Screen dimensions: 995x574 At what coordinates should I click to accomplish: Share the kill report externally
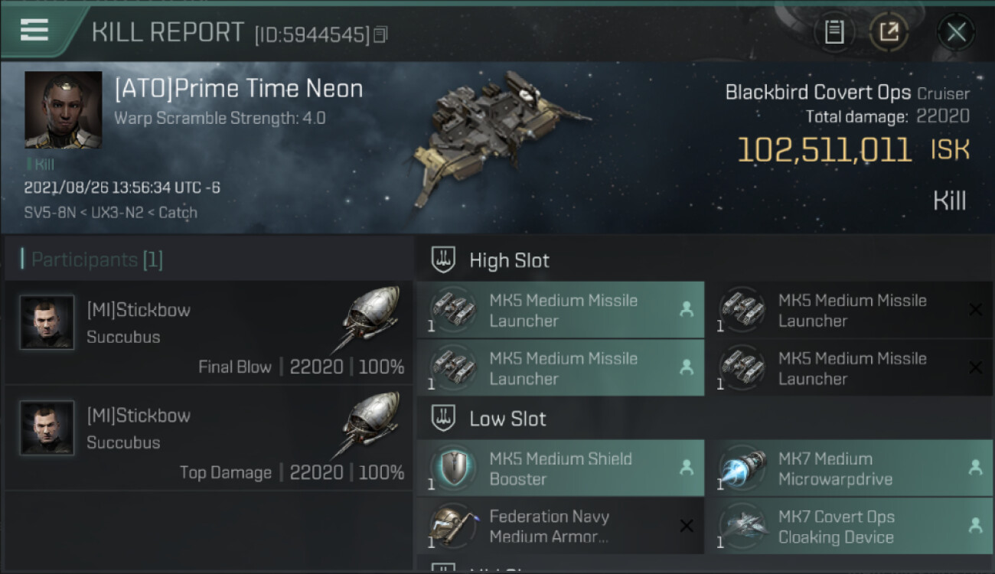pyautogui.click(x=889, y=32)
